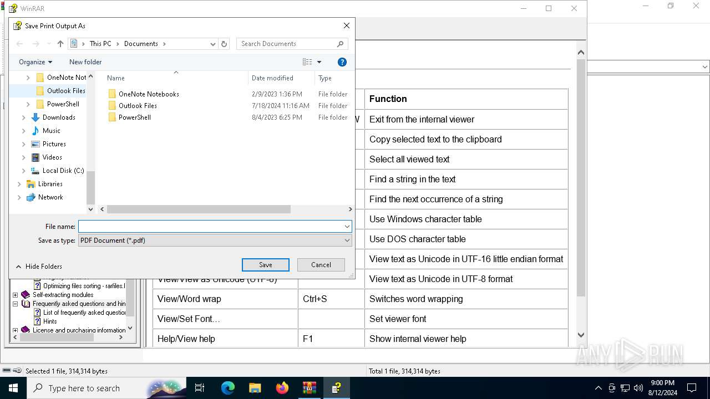Image resolution: width=710 pixels, height=399 pixels.
Task: Open Local Disk (C:) in navigation pane
Action: tap(63, 171)
